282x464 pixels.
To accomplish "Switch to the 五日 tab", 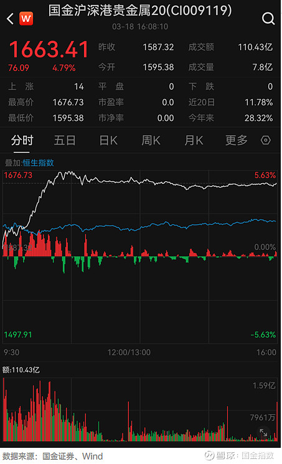I will (65, 140).
